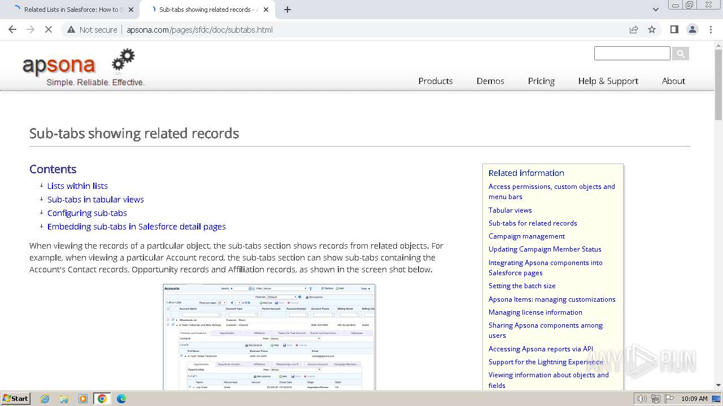Click the Contents heading
The width and height of the screenshot is (723, 406).
53,169
